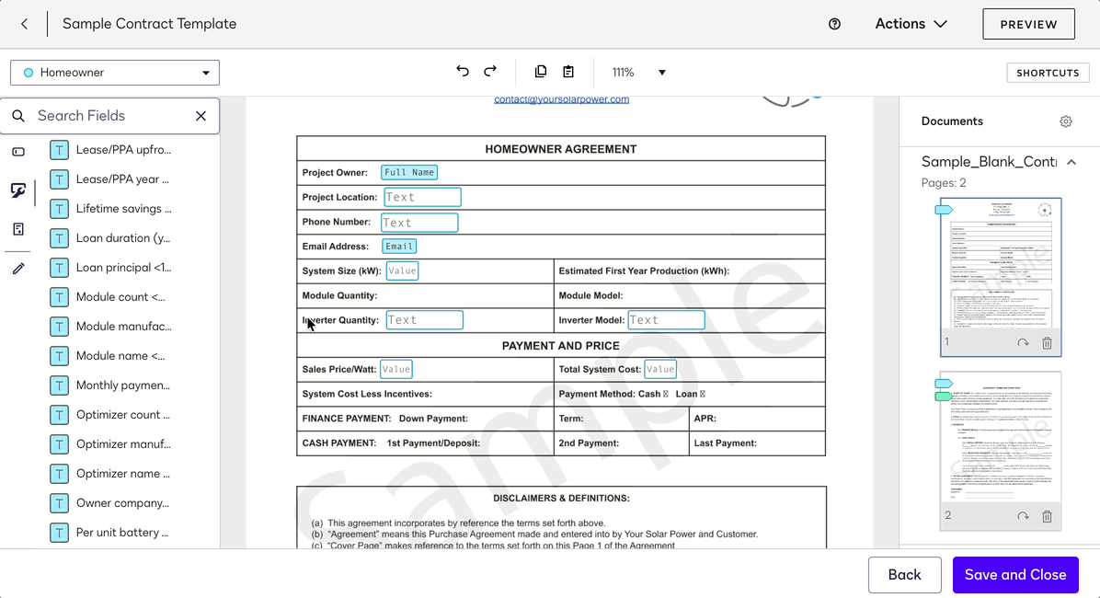The image size is (1100, 598).
Task: Click the PREVIEW button
Action: pyautogui.click(x=1028, y=24)
